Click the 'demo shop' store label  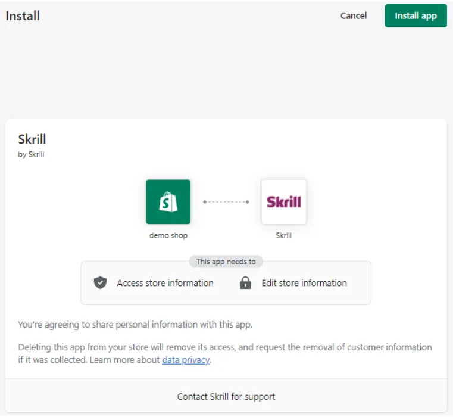(x=168, y=235)
